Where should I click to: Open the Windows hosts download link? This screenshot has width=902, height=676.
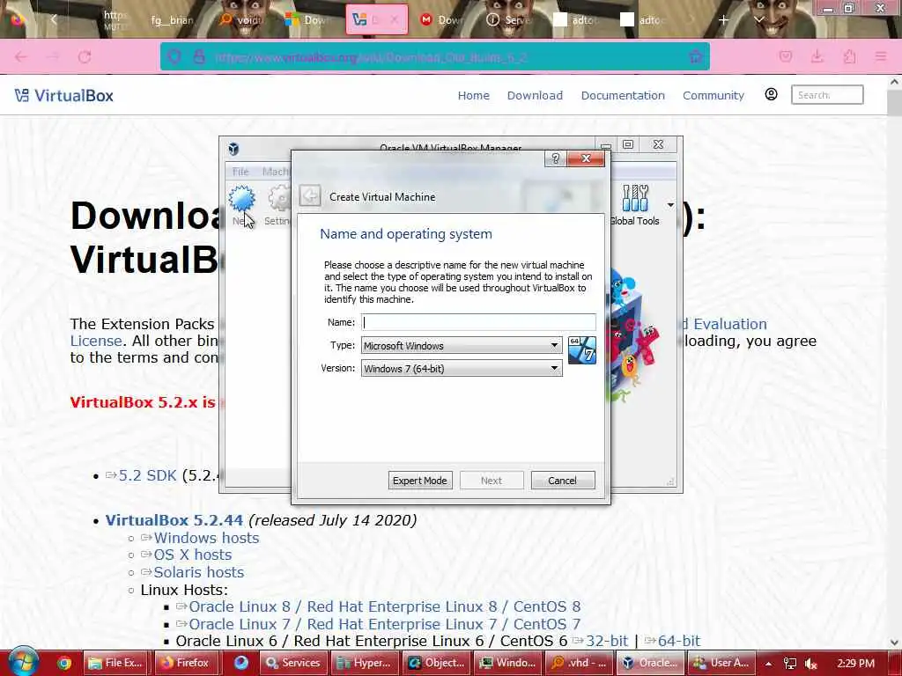pyautogui.click(x=206, y=538)
